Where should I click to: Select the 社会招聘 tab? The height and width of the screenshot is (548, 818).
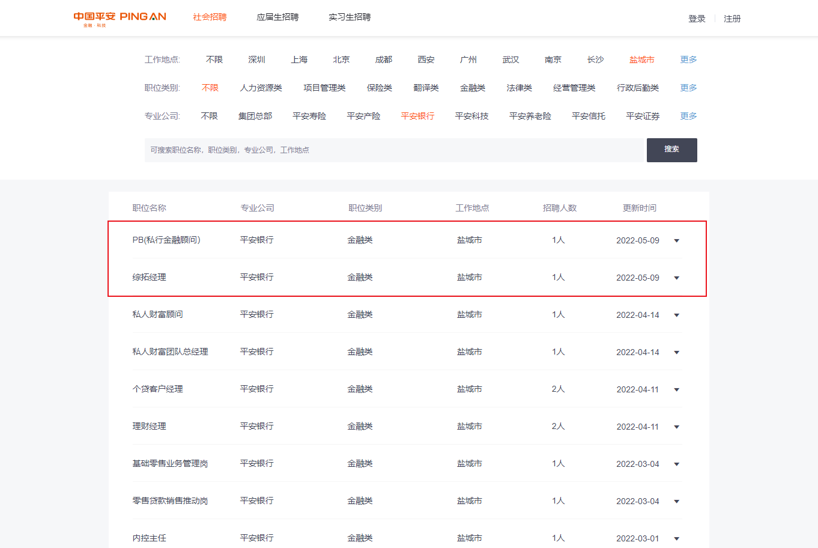(210, 17)
